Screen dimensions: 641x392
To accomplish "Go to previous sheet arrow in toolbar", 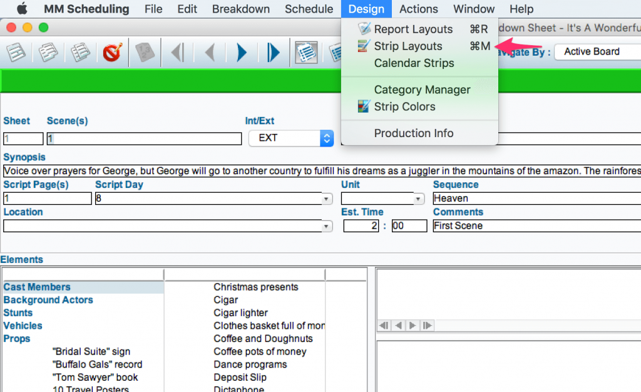I will click(x=210, y=53).
